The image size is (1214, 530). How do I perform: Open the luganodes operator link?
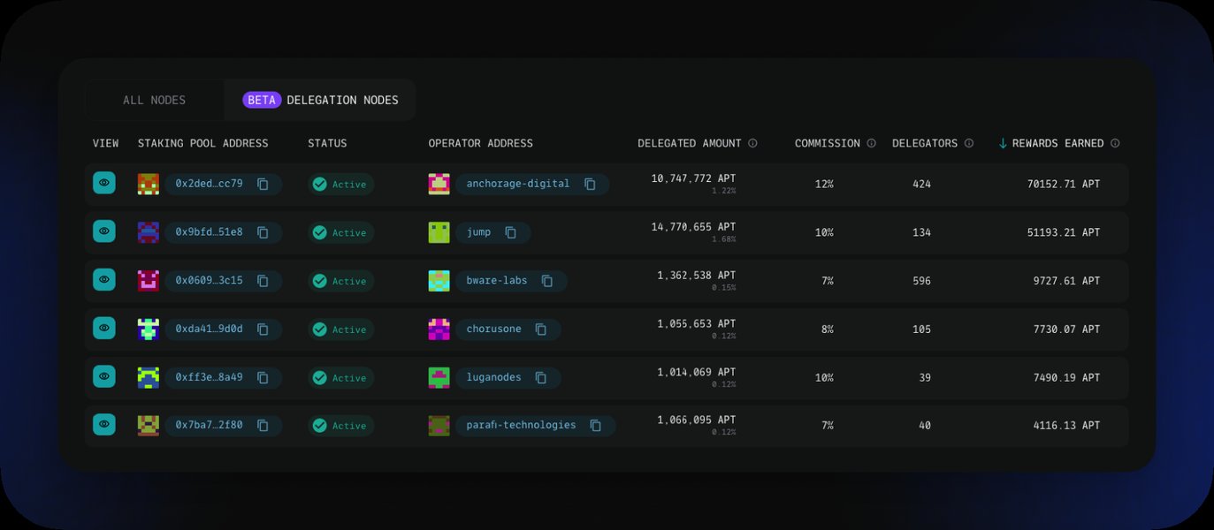point(493,377)
